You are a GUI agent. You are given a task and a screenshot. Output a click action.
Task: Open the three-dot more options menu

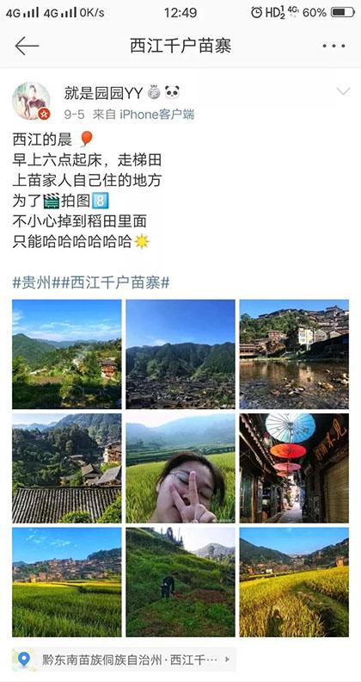[x=333, y=46]
